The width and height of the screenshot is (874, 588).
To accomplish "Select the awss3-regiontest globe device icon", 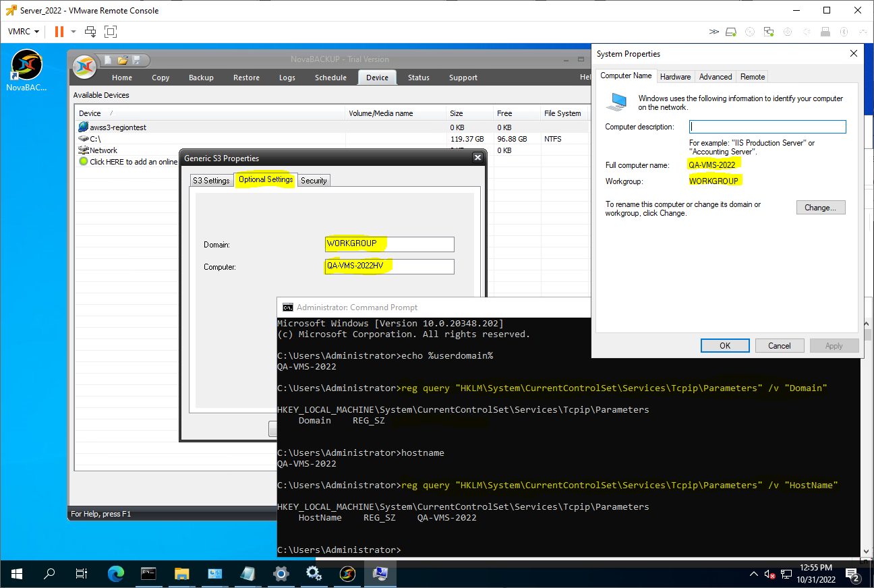I will point(83,127).
